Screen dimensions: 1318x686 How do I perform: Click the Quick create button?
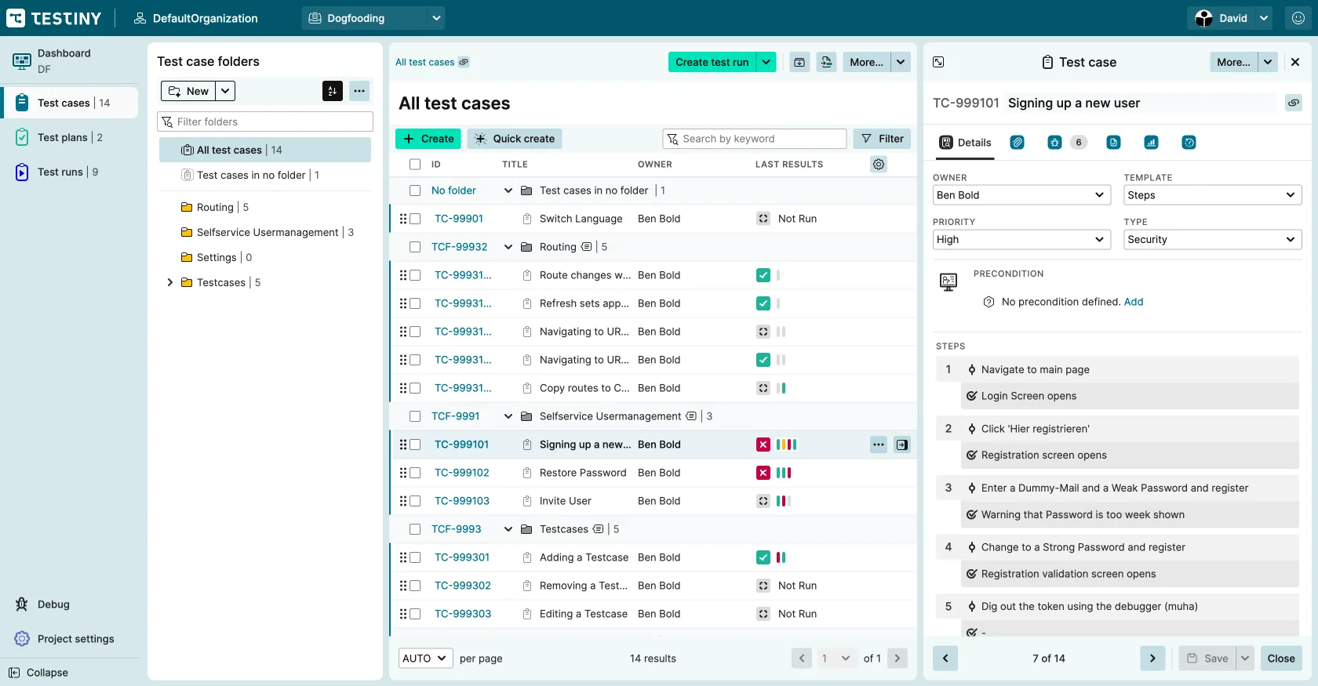pos(515,139)
